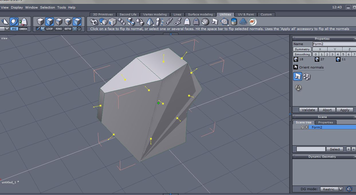This screenshot has height=195, width=356.
Task: Click the first white ghost icon
Action: [187, 22]
